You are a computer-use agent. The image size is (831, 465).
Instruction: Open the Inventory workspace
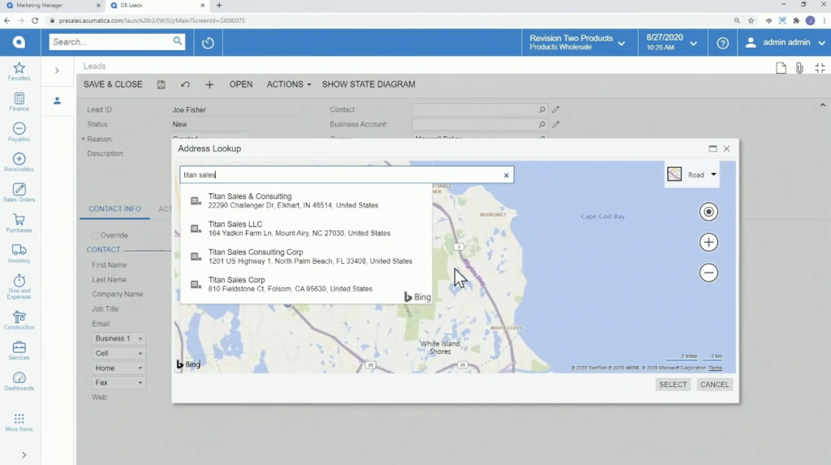coord(19,254)
